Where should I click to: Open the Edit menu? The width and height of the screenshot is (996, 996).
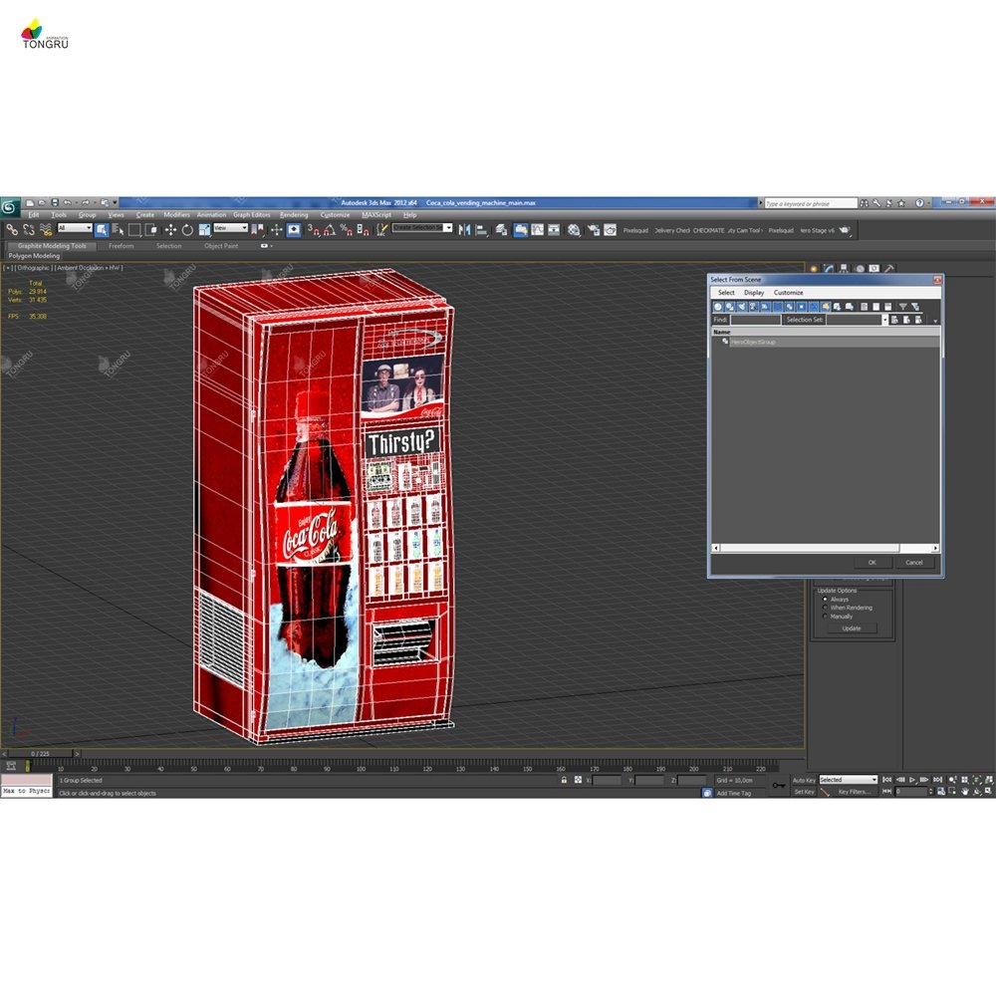click(x=34, y=215)
